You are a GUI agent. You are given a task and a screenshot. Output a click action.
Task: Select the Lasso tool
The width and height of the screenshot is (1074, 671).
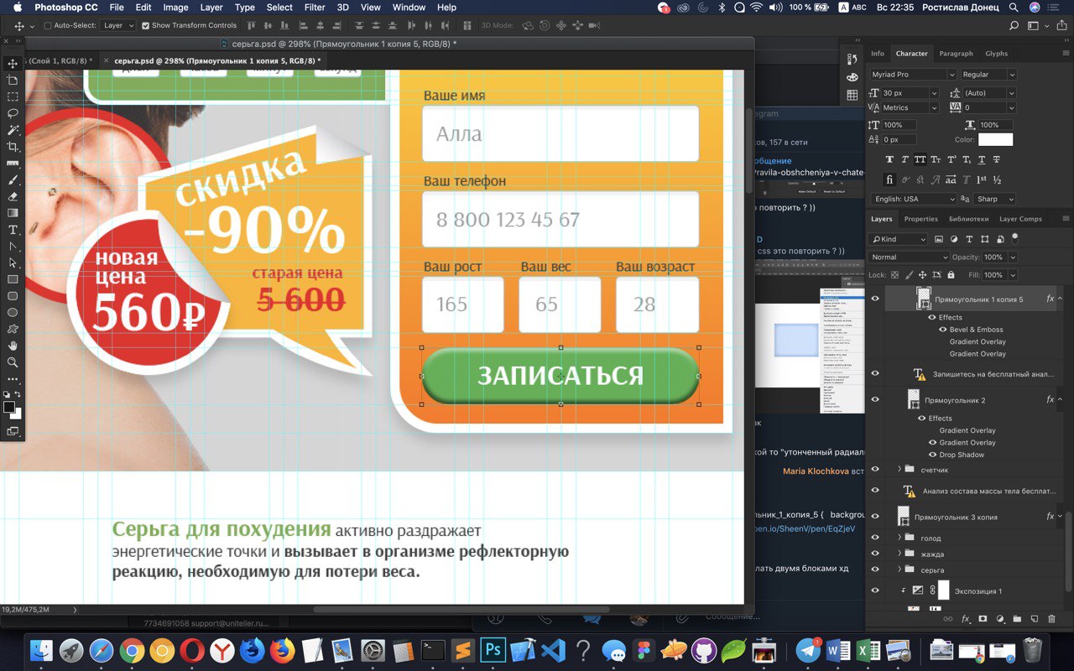pos(13,113)
